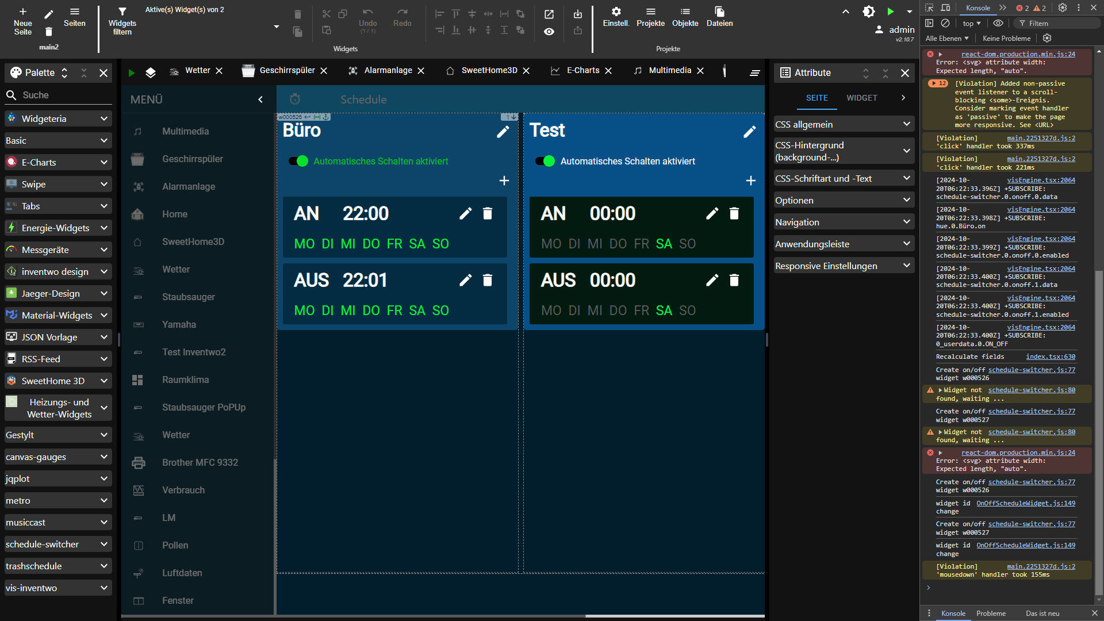Click the edit icon on Test widget
Viewport: 1104px width, 621px height.
749,132
